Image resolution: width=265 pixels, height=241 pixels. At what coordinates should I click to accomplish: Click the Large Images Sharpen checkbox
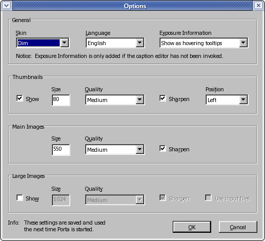point(162,198)
